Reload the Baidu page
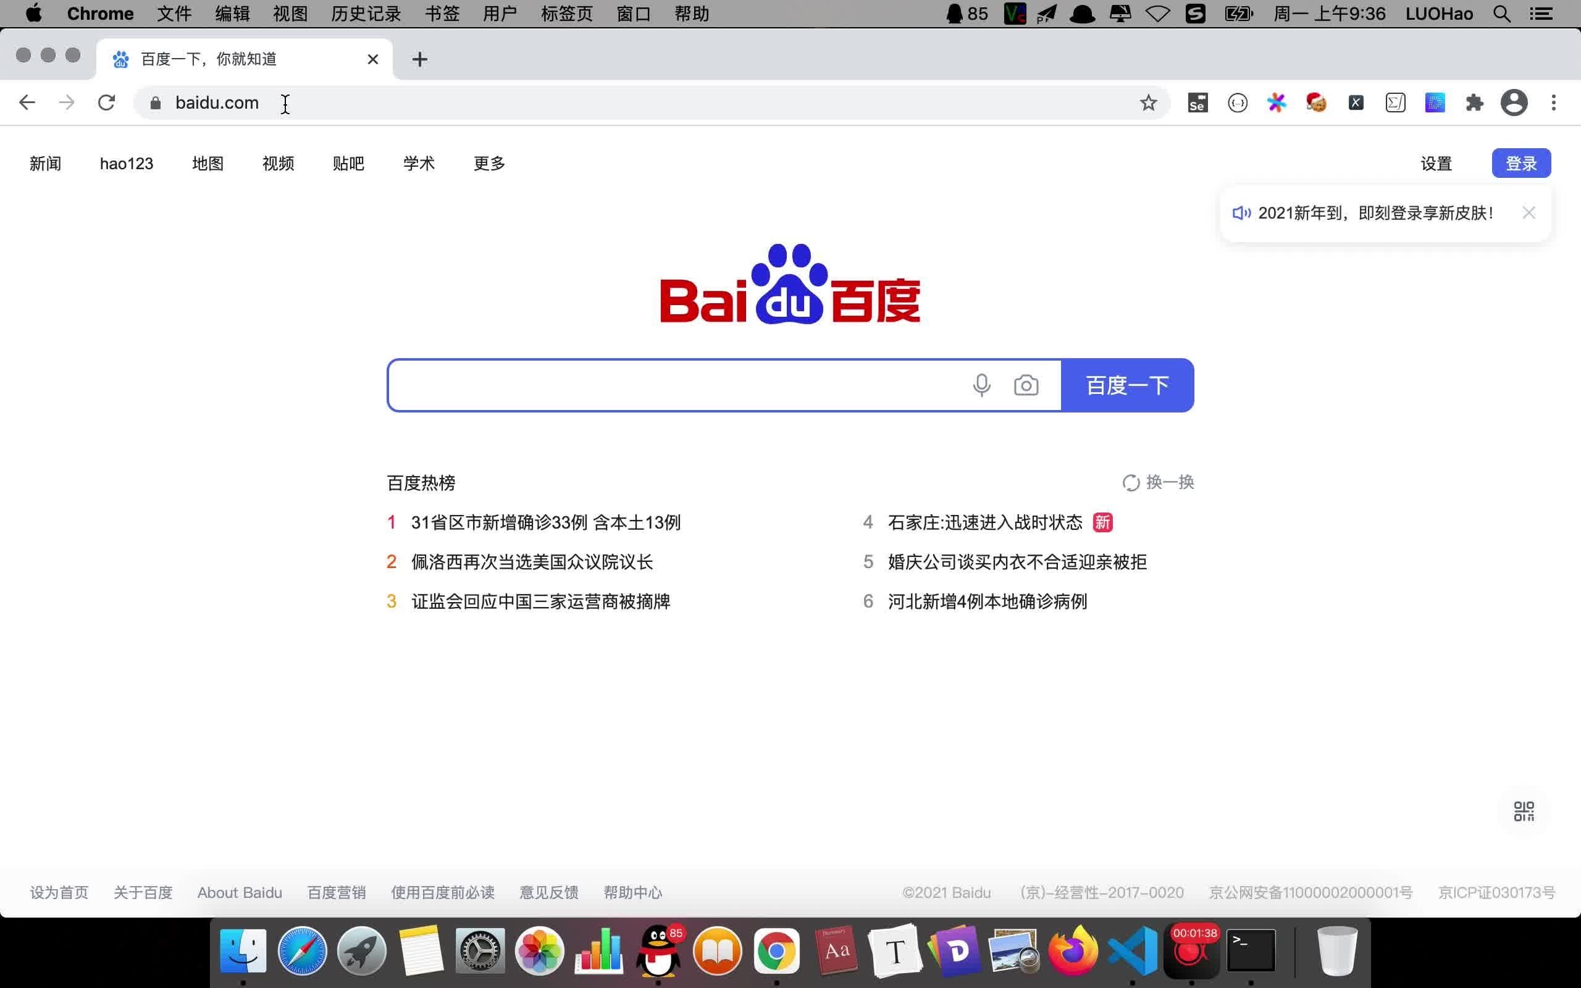Screen dimensions: 1581x988 [x=106, y=103]
